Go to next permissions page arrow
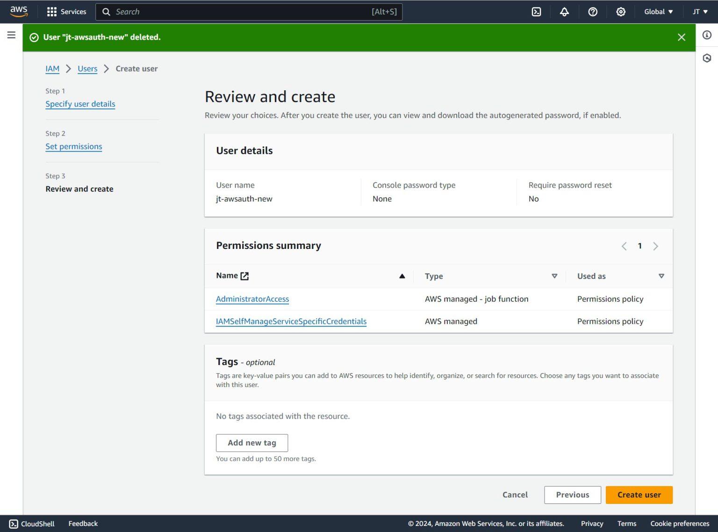 pos(655,246)
